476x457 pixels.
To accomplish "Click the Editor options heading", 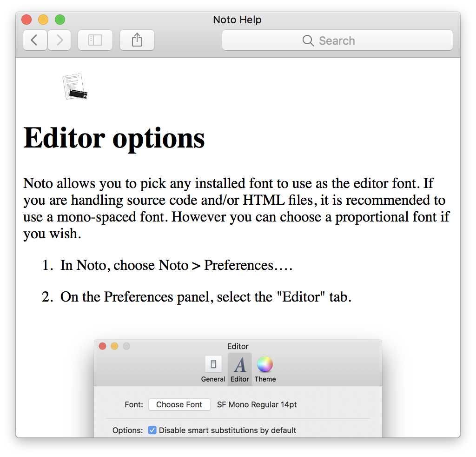I will click(114, 139).
